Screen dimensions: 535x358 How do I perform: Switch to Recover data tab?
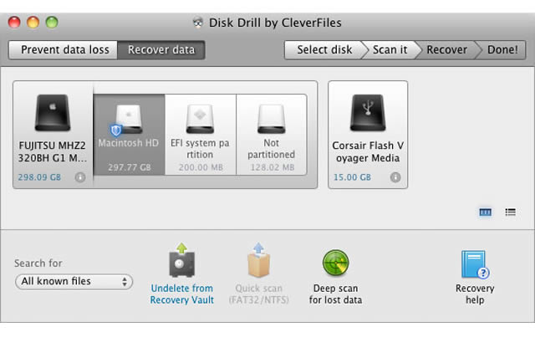161,49
